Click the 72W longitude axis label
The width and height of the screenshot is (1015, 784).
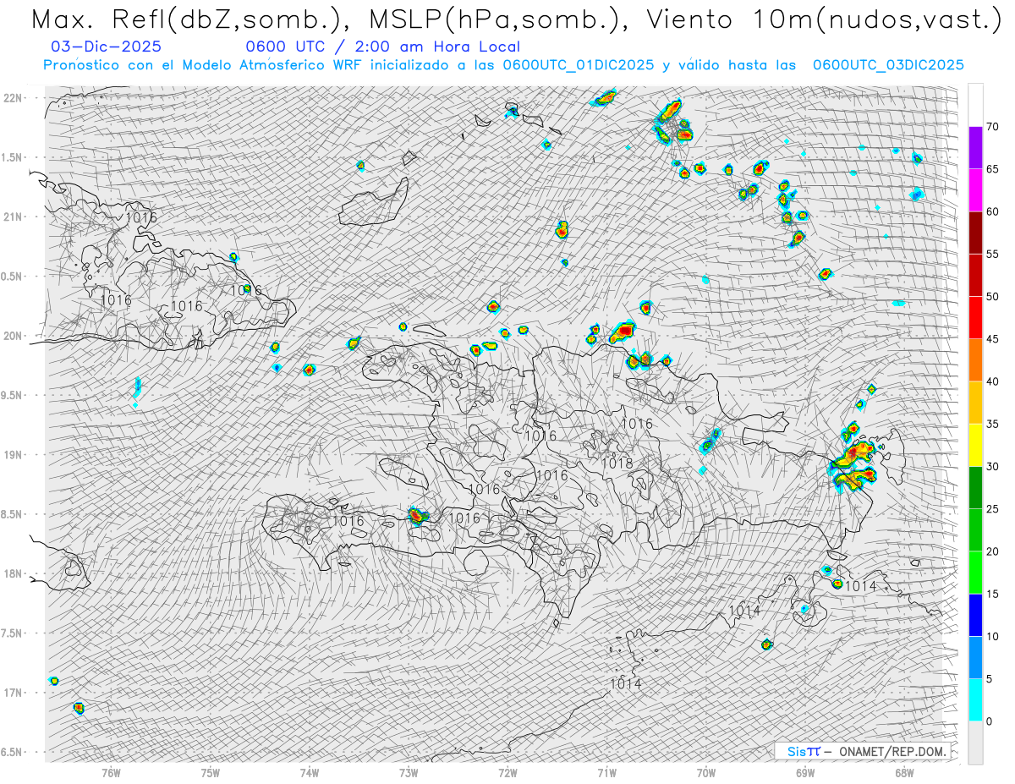pyautogui.click(x=507, y=771)
